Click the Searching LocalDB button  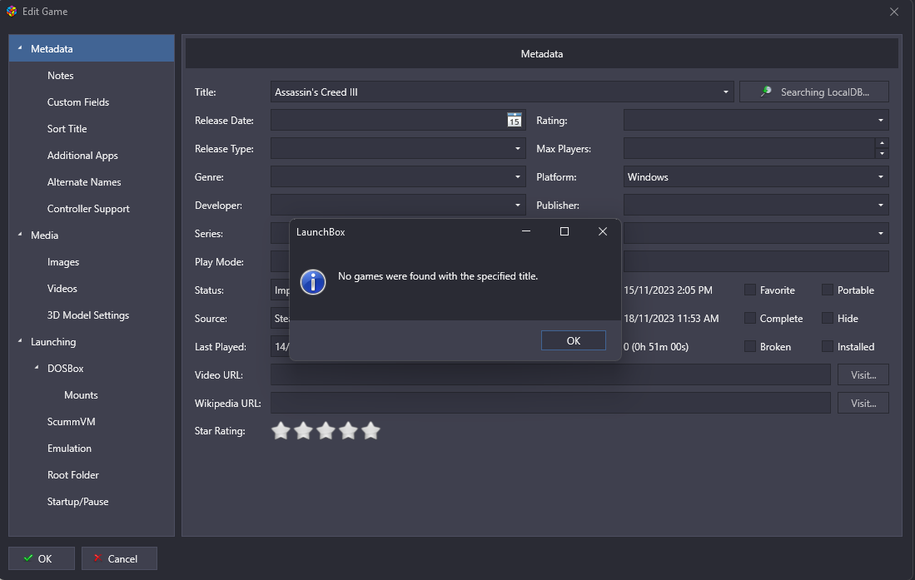814,92
